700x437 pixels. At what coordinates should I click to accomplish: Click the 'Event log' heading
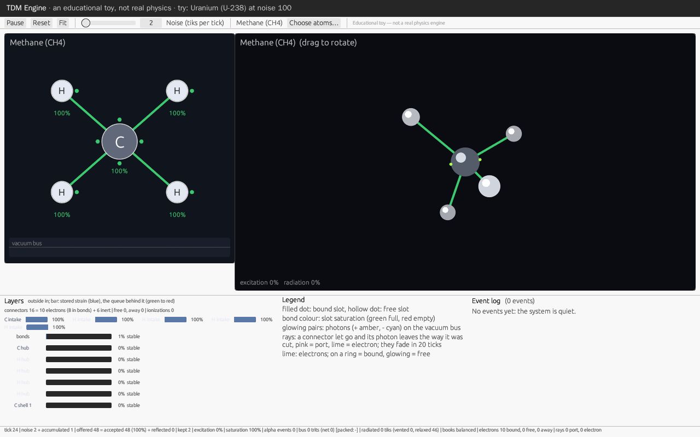tap(486, 301)
